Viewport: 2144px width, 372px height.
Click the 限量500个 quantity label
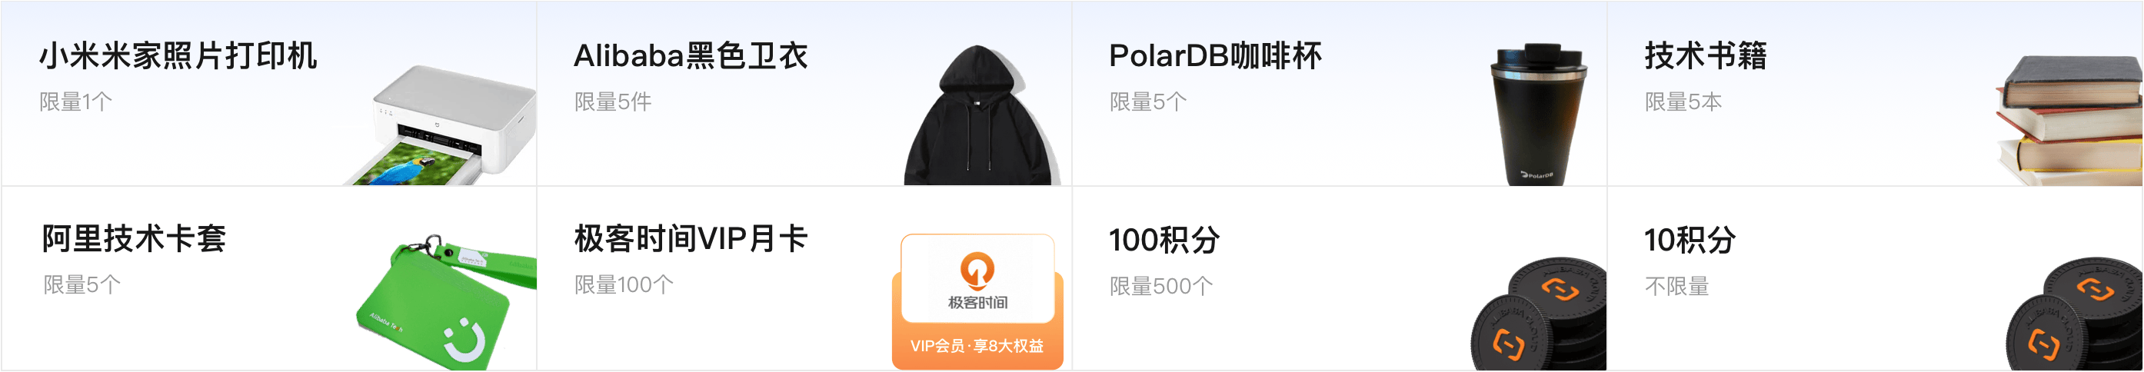tap(1161, 286)
